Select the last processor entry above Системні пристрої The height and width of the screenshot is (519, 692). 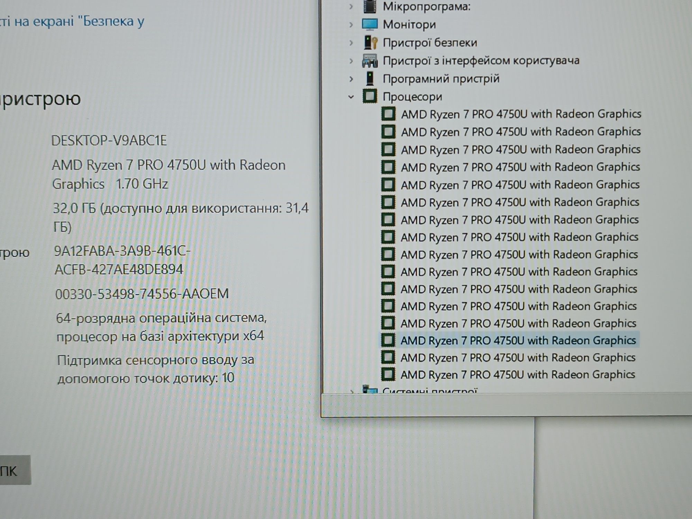[518, 374]
